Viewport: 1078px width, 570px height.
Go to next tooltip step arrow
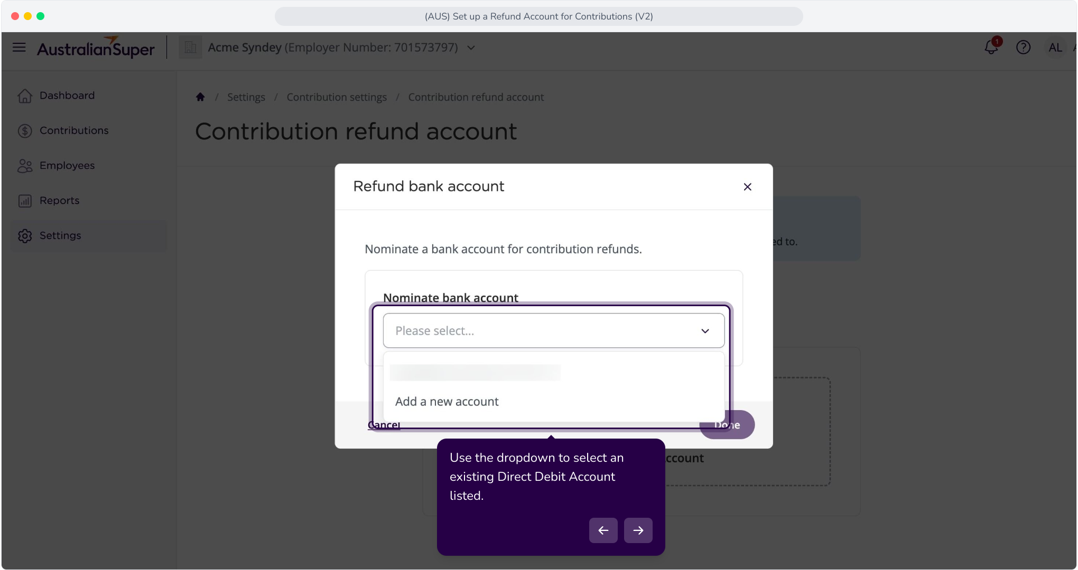638,530
